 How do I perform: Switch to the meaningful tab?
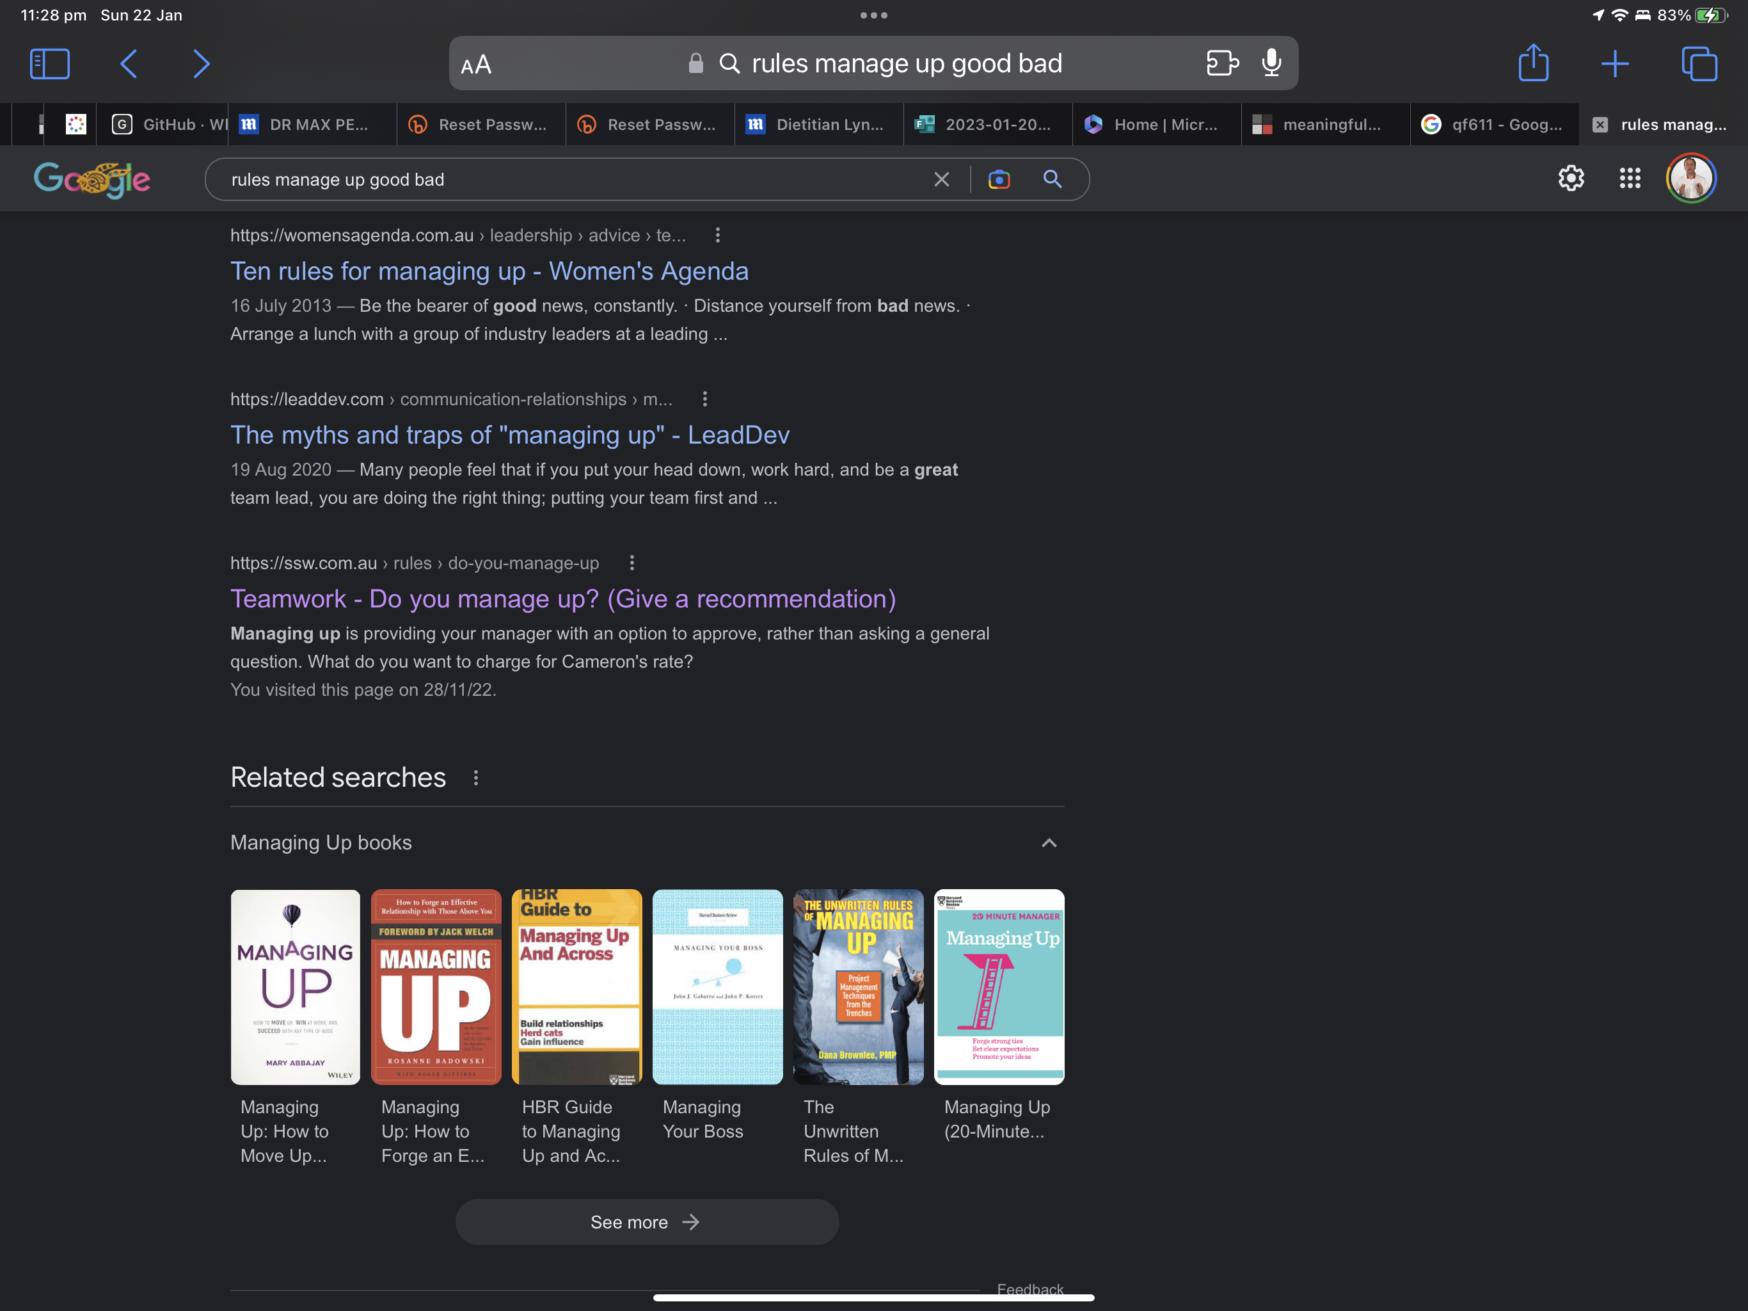[1326, 125]
